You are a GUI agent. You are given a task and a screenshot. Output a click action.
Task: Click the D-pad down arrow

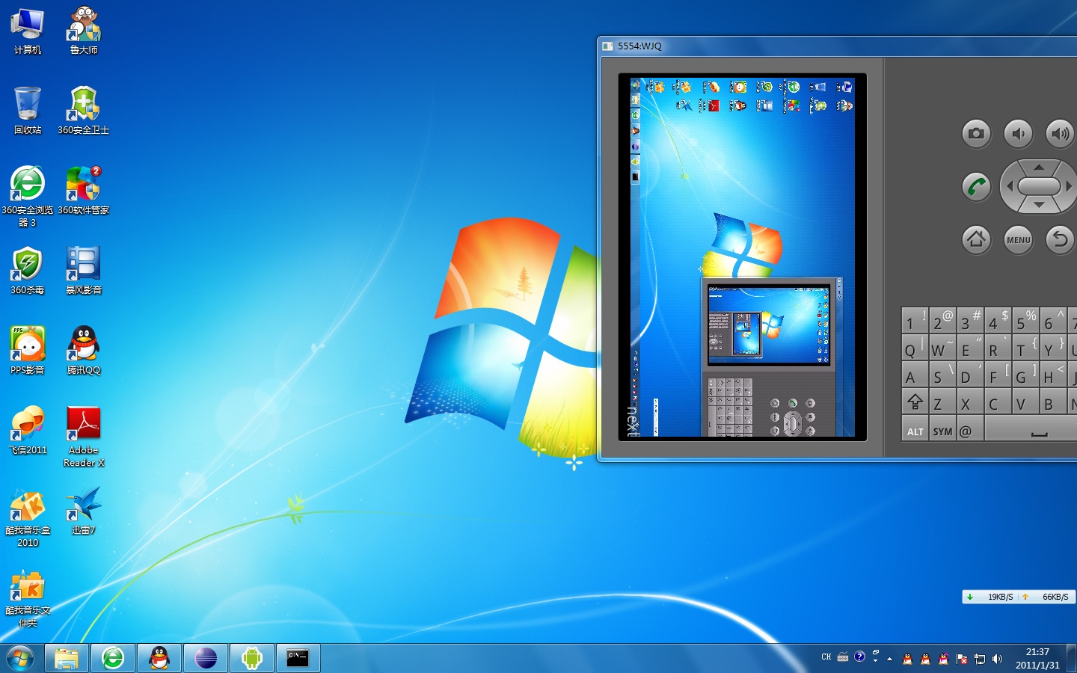1039,204
